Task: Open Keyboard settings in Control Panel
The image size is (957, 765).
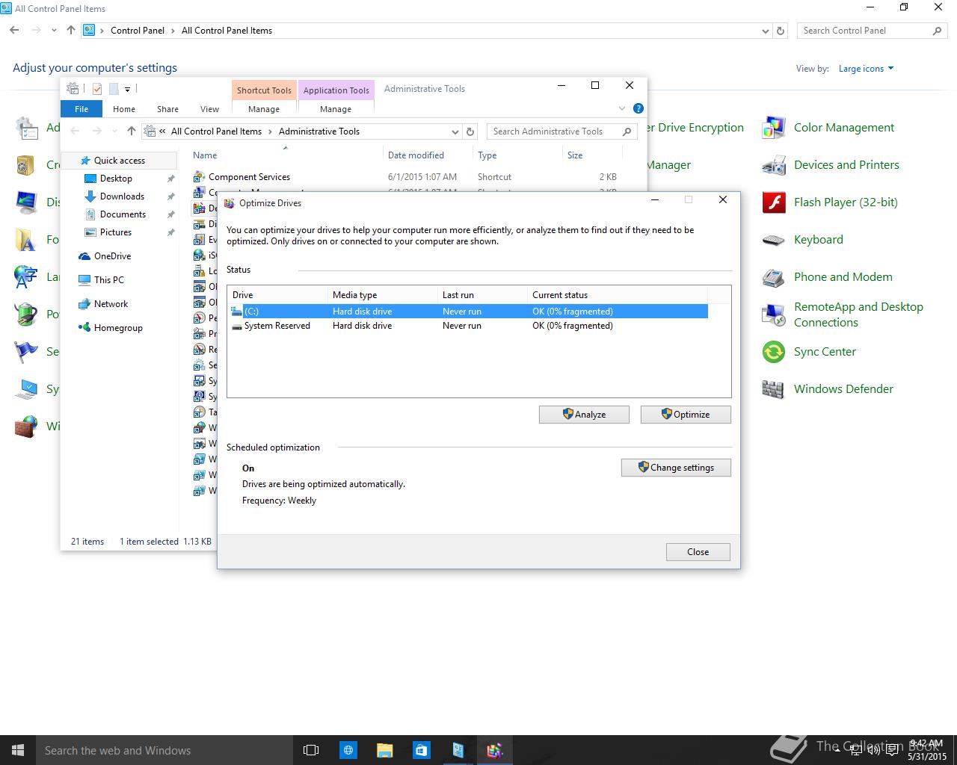Action: click(803, 240)
